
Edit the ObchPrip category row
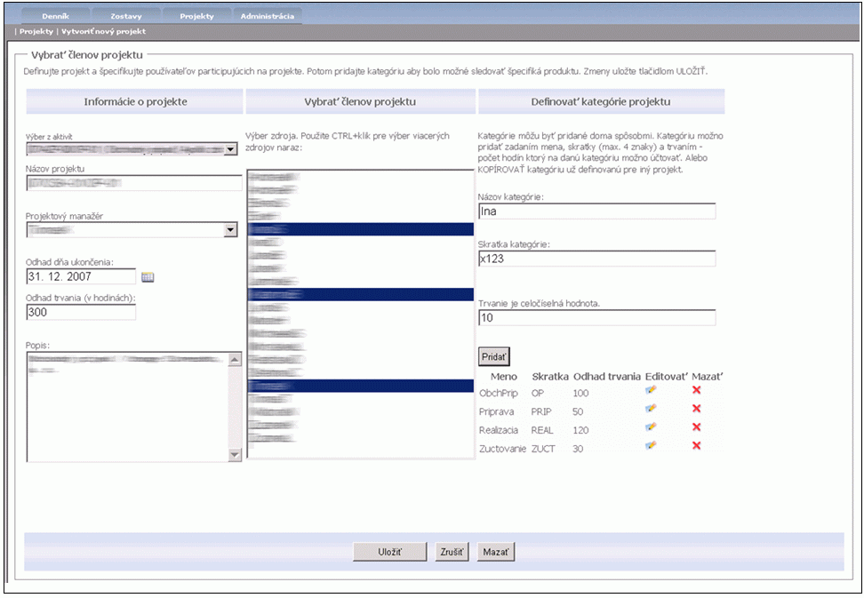coord(651,389)
